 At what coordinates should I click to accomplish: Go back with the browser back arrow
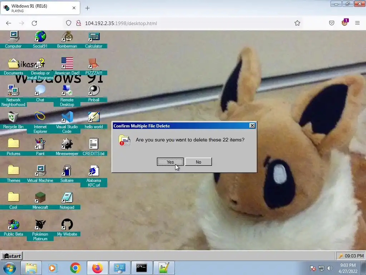(x=9, y=23)
